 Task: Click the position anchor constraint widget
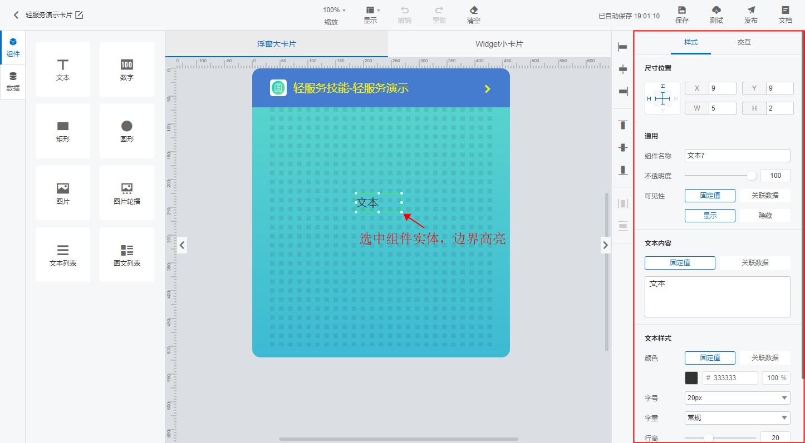point(662,98)
